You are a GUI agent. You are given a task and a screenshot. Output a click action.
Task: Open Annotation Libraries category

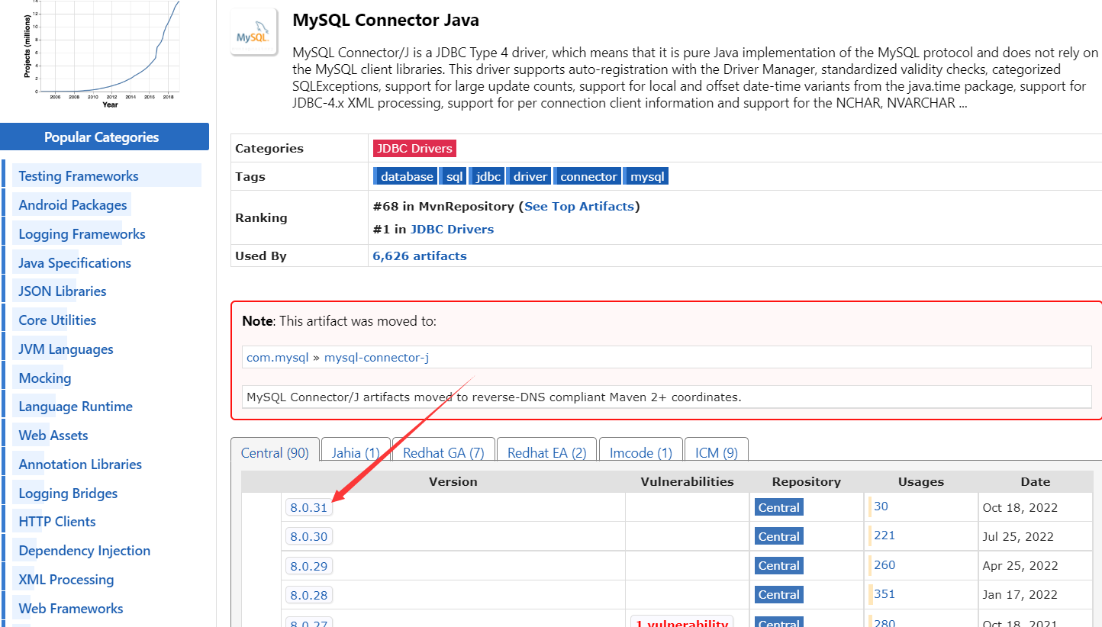(x=80, y=465)
